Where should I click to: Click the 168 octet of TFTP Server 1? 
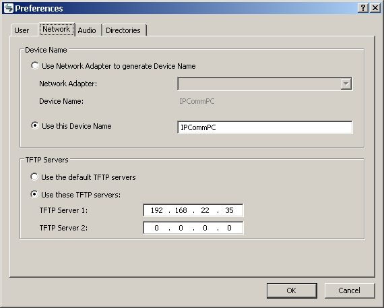(181, 210)
